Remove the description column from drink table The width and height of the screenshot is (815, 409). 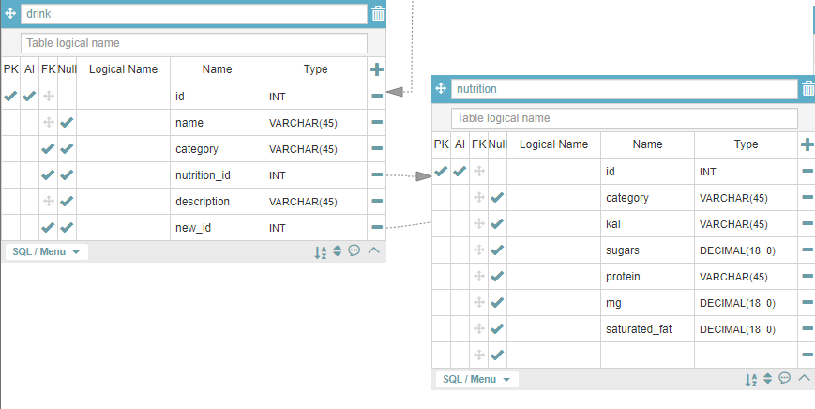click(377, 201)
